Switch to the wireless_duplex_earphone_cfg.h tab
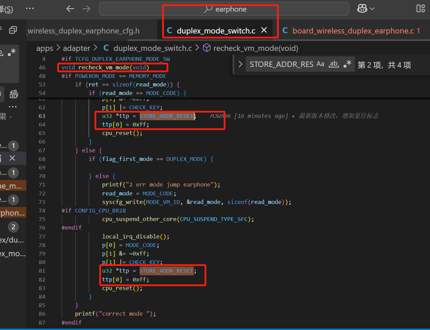The height and width of the screenshot is (330, 430). (83, 31)
